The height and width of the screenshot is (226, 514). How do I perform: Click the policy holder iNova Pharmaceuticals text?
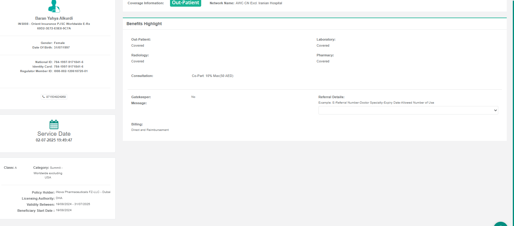tap(83, 192)
